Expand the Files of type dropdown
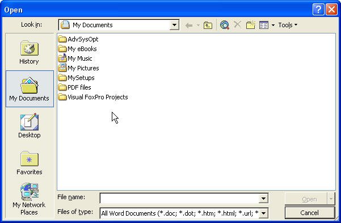The height and width of the screenshot is (223, 341). pos(263,213)
